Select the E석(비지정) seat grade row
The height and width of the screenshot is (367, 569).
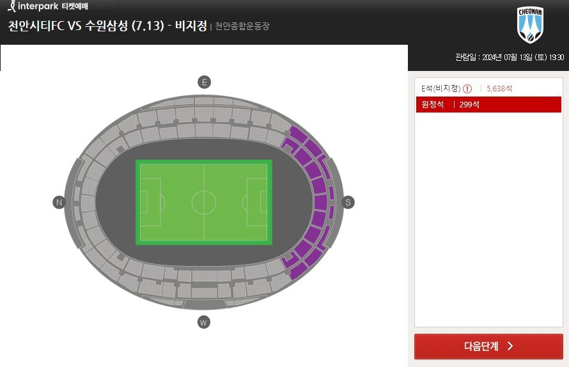(488, 89)
